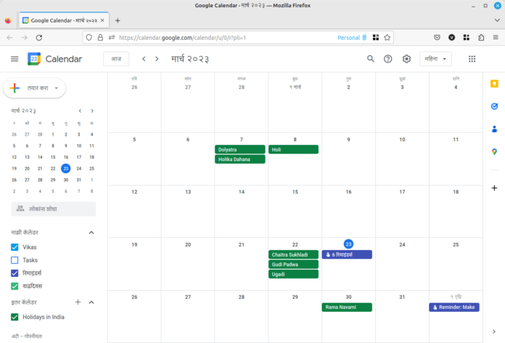The width and height of the screenshot is (505, 343).
Task: Enable the Tasks calendar checkbox
Action: (x=15, y=260)
